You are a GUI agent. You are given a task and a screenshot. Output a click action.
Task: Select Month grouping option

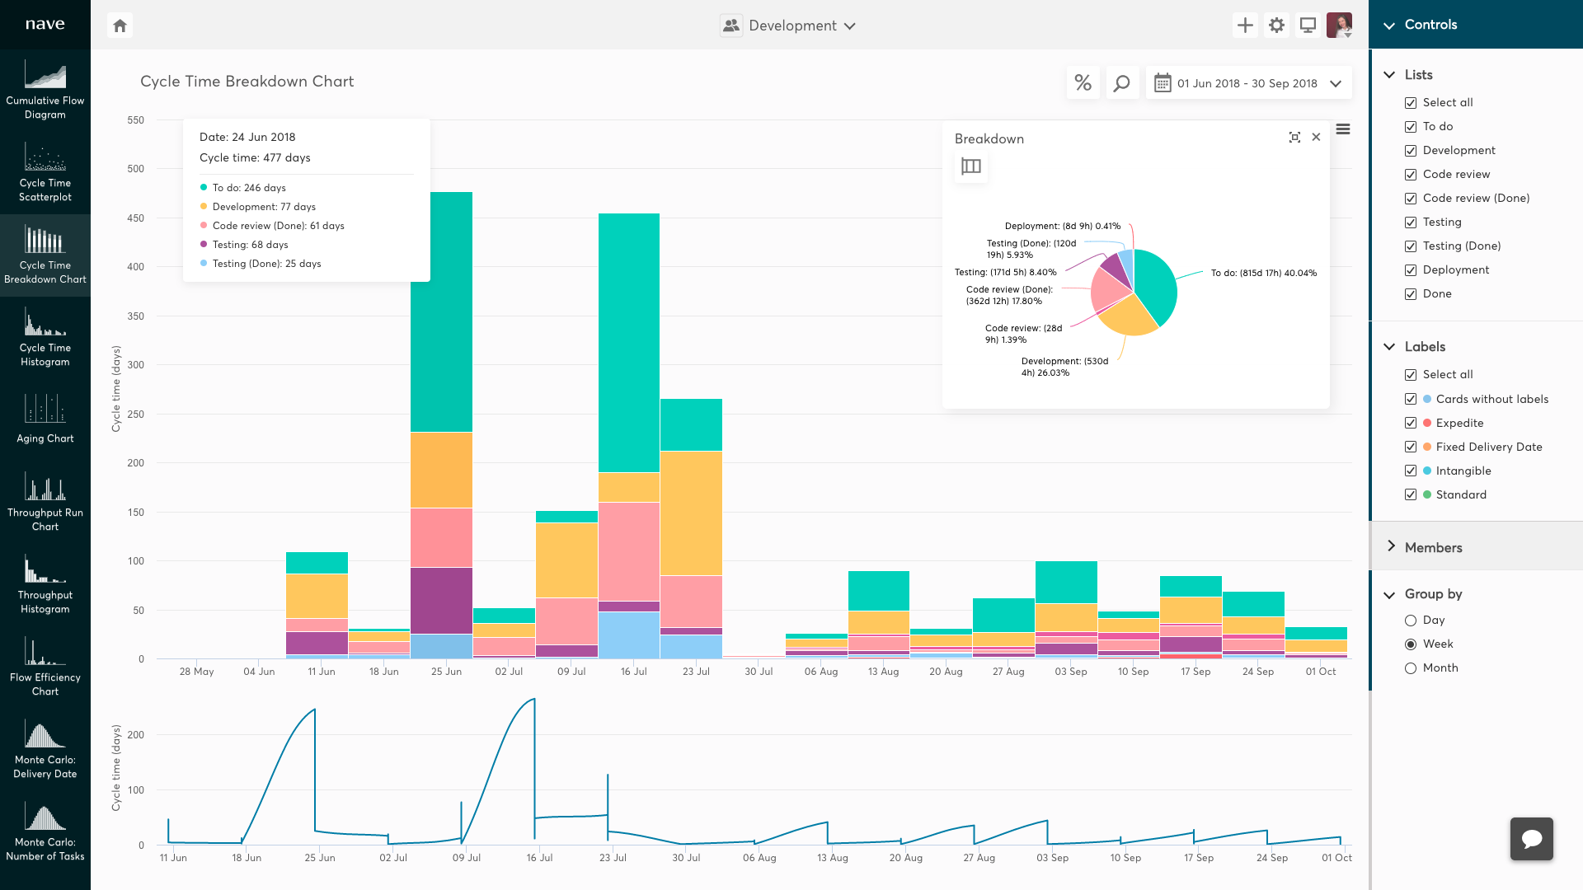coord(1411,668)
